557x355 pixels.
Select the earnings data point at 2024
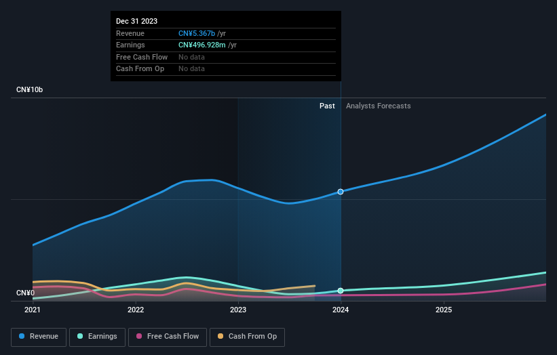coord(341,291)
